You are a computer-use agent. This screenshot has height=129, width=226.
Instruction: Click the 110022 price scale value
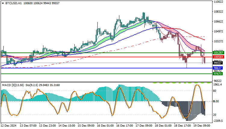pyautogui.click(x=218, y=2)
